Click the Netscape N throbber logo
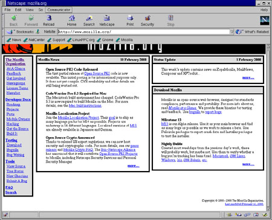 click(265, 21)
